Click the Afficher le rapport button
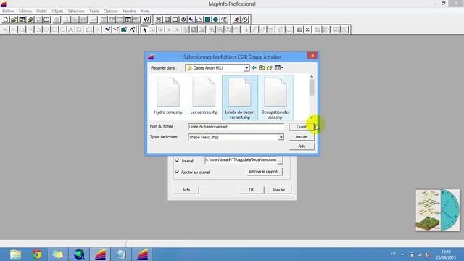Viewport: 464px width, 261px height. (x=264, y=172)
